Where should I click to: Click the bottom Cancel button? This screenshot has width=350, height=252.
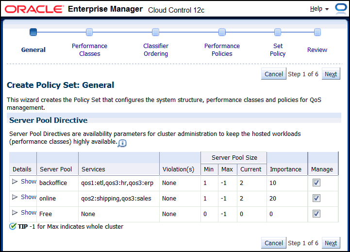[x=274, y=243]
